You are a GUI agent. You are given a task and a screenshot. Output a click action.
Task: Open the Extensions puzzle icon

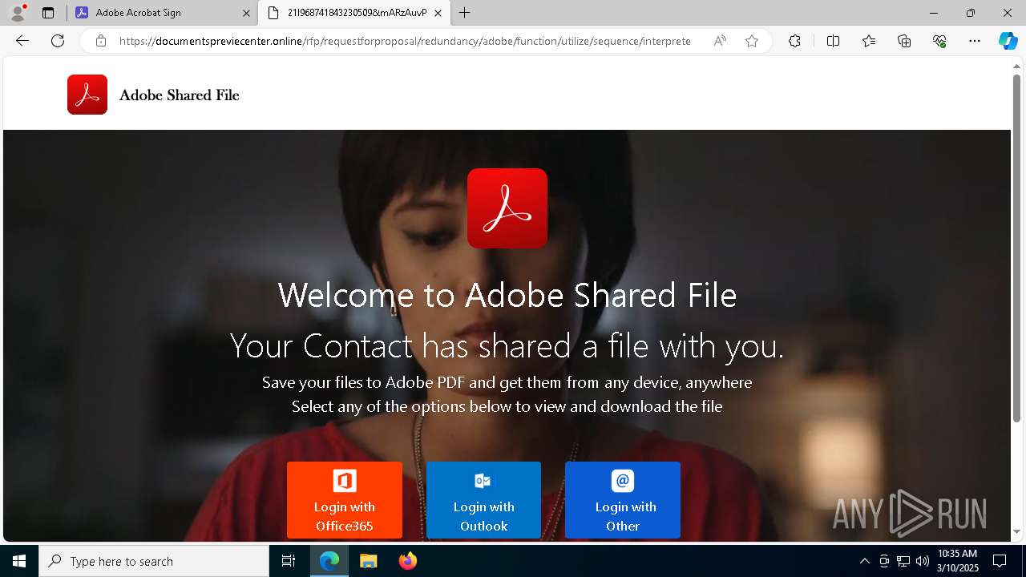click(794, 41)
